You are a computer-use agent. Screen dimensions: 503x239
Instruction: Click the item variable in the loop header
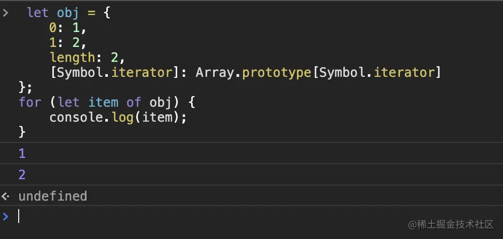click(x=103, y=101)
